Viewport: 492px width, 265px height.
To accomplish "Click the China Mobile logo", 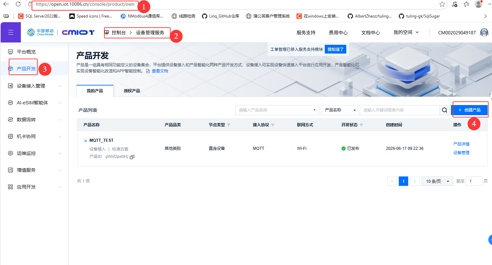I will (x=40, y=32).
